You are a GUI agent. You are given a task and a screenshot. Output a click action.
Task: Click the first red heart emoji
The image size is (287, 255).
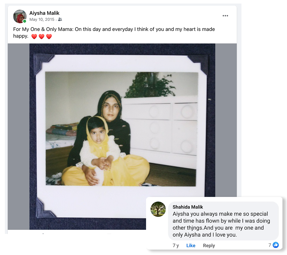click(34, 36)
